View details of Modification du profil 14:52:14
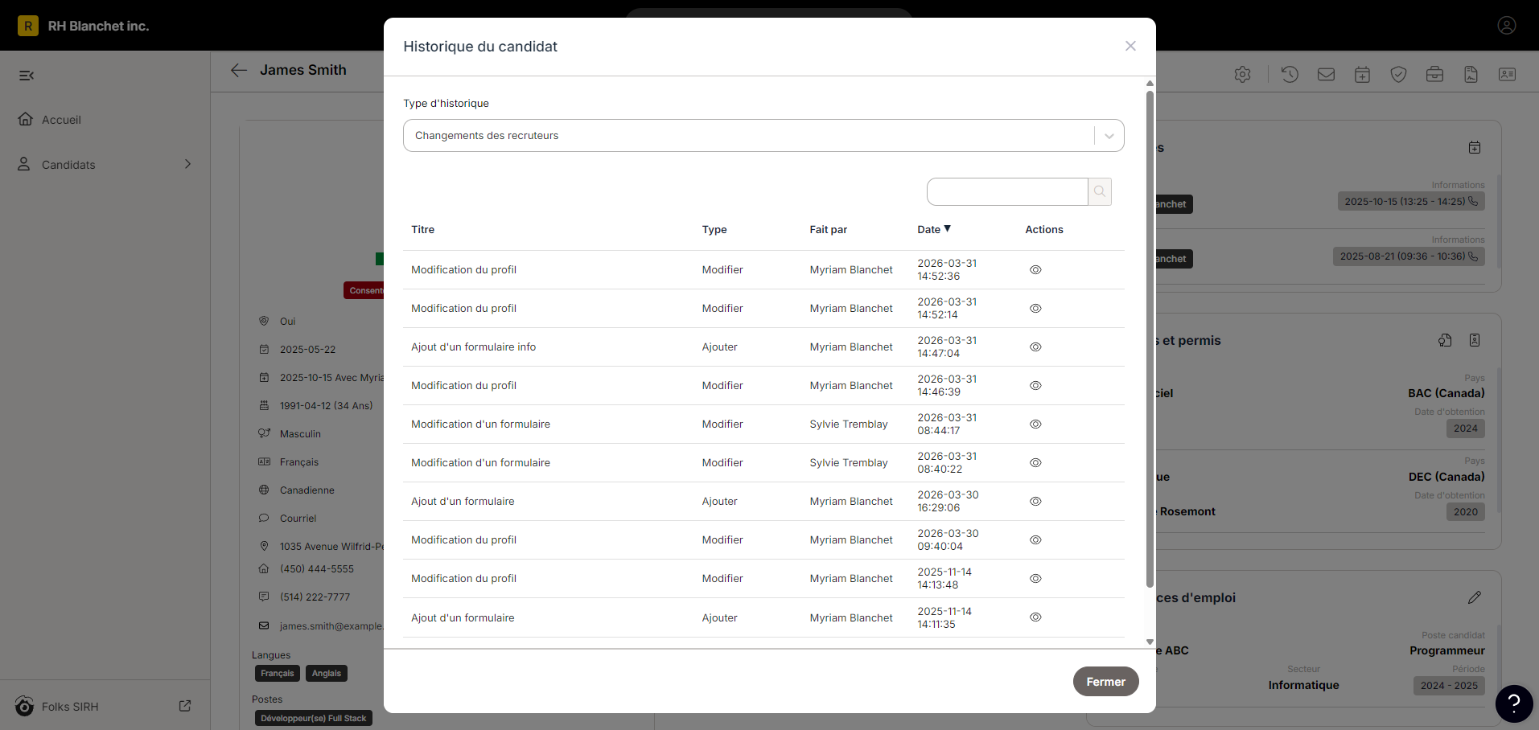1539x730 pixels. [x=1035, y=309]
